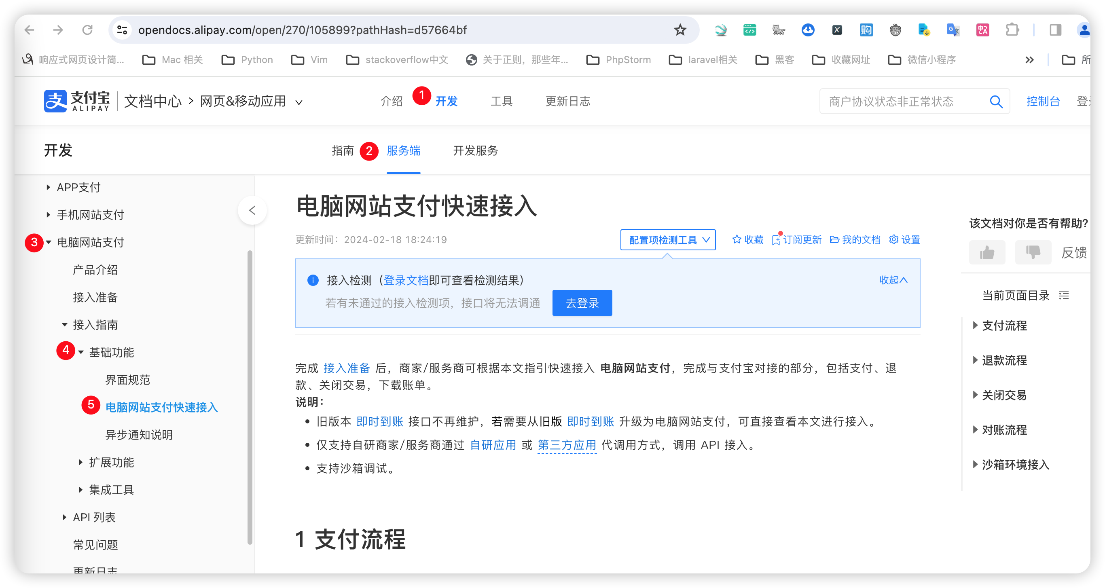Open 设置 gear settings

[x=905, y=240]
